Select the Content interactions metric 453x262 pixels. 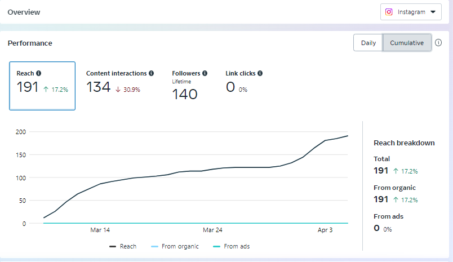click(119, 82)
